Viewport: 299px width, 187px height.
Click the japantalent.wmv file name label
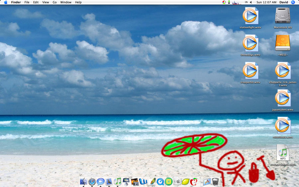pyautogui.click(x=283, y=110)
